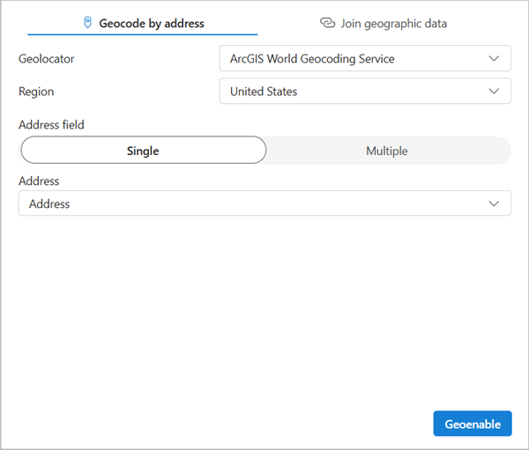This screenshot has height=450, width=529.
Task: Switch address field mode to Multiple
Action: pyautogui.click(x=387, y=151)
